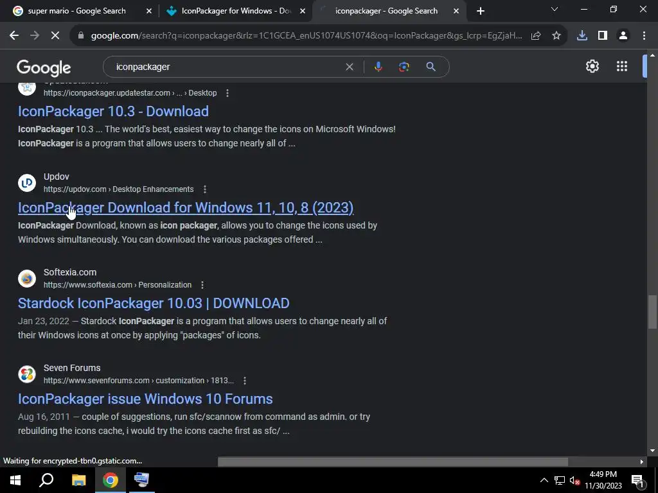Open the Windows notification center
Screen dimensions: 658x493
(637, 480)
